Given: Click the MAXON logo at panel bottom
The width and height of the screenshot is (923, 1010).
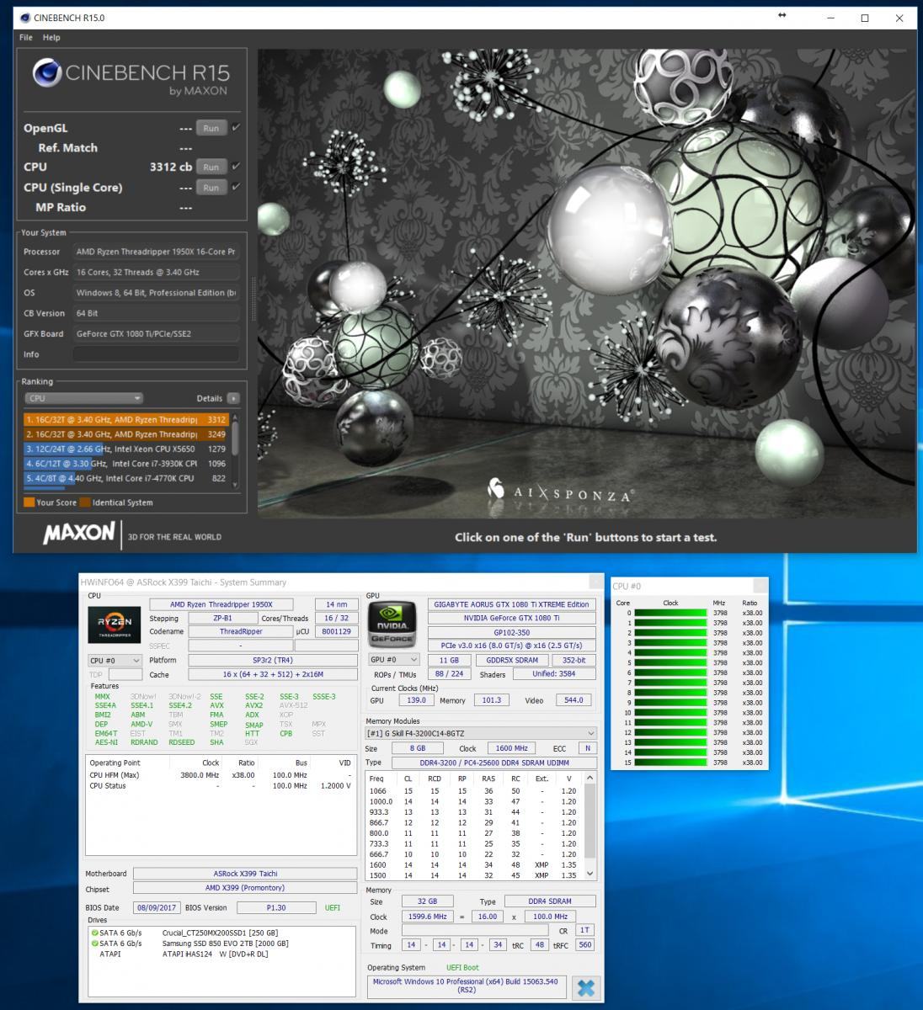Looking at the screenshot, I should [78, 533].
